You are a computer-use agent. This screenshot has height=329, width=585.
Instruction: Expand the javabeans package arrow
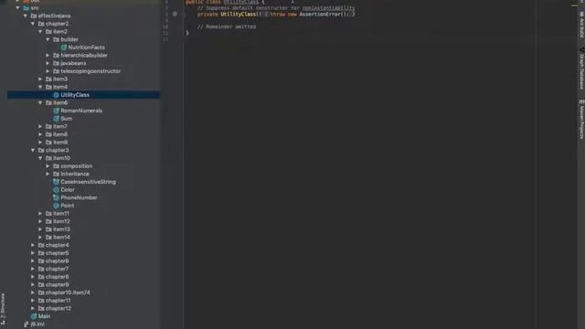coord(48,63)
